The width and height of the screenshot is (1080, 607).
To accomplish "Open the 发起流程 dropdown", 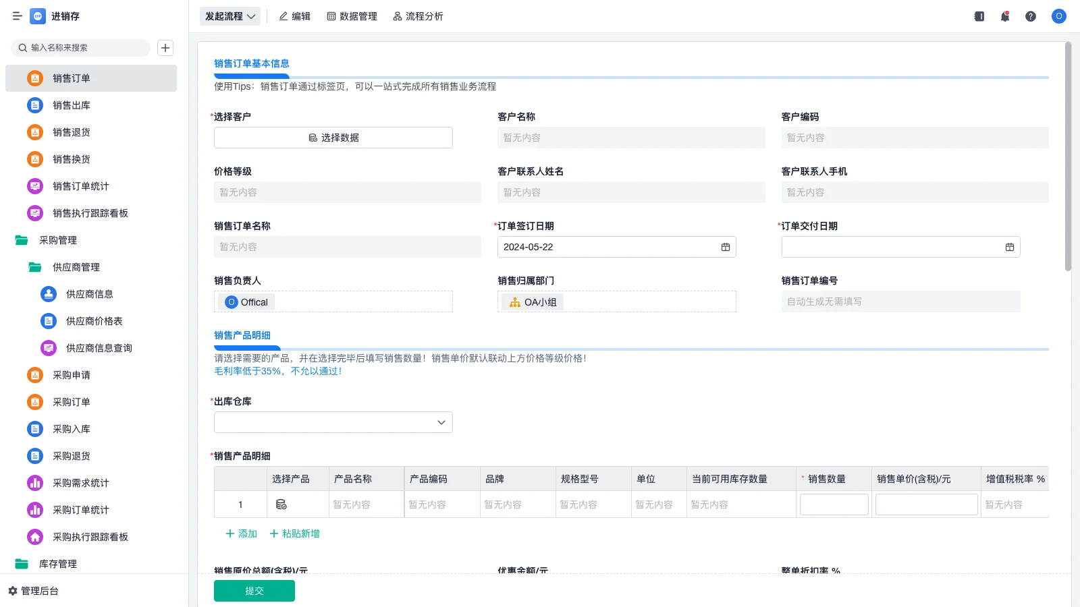I will point(230,16).
